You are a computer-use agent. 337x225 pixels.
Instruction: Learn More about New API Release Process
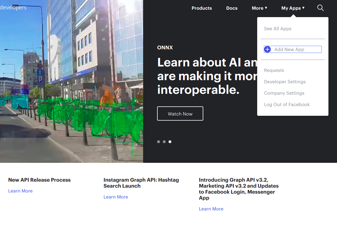click(x=20, y=191)
